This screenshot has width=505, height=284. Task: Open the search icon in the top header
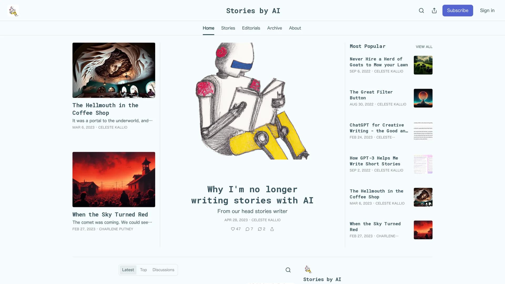[x=421, y=11]
